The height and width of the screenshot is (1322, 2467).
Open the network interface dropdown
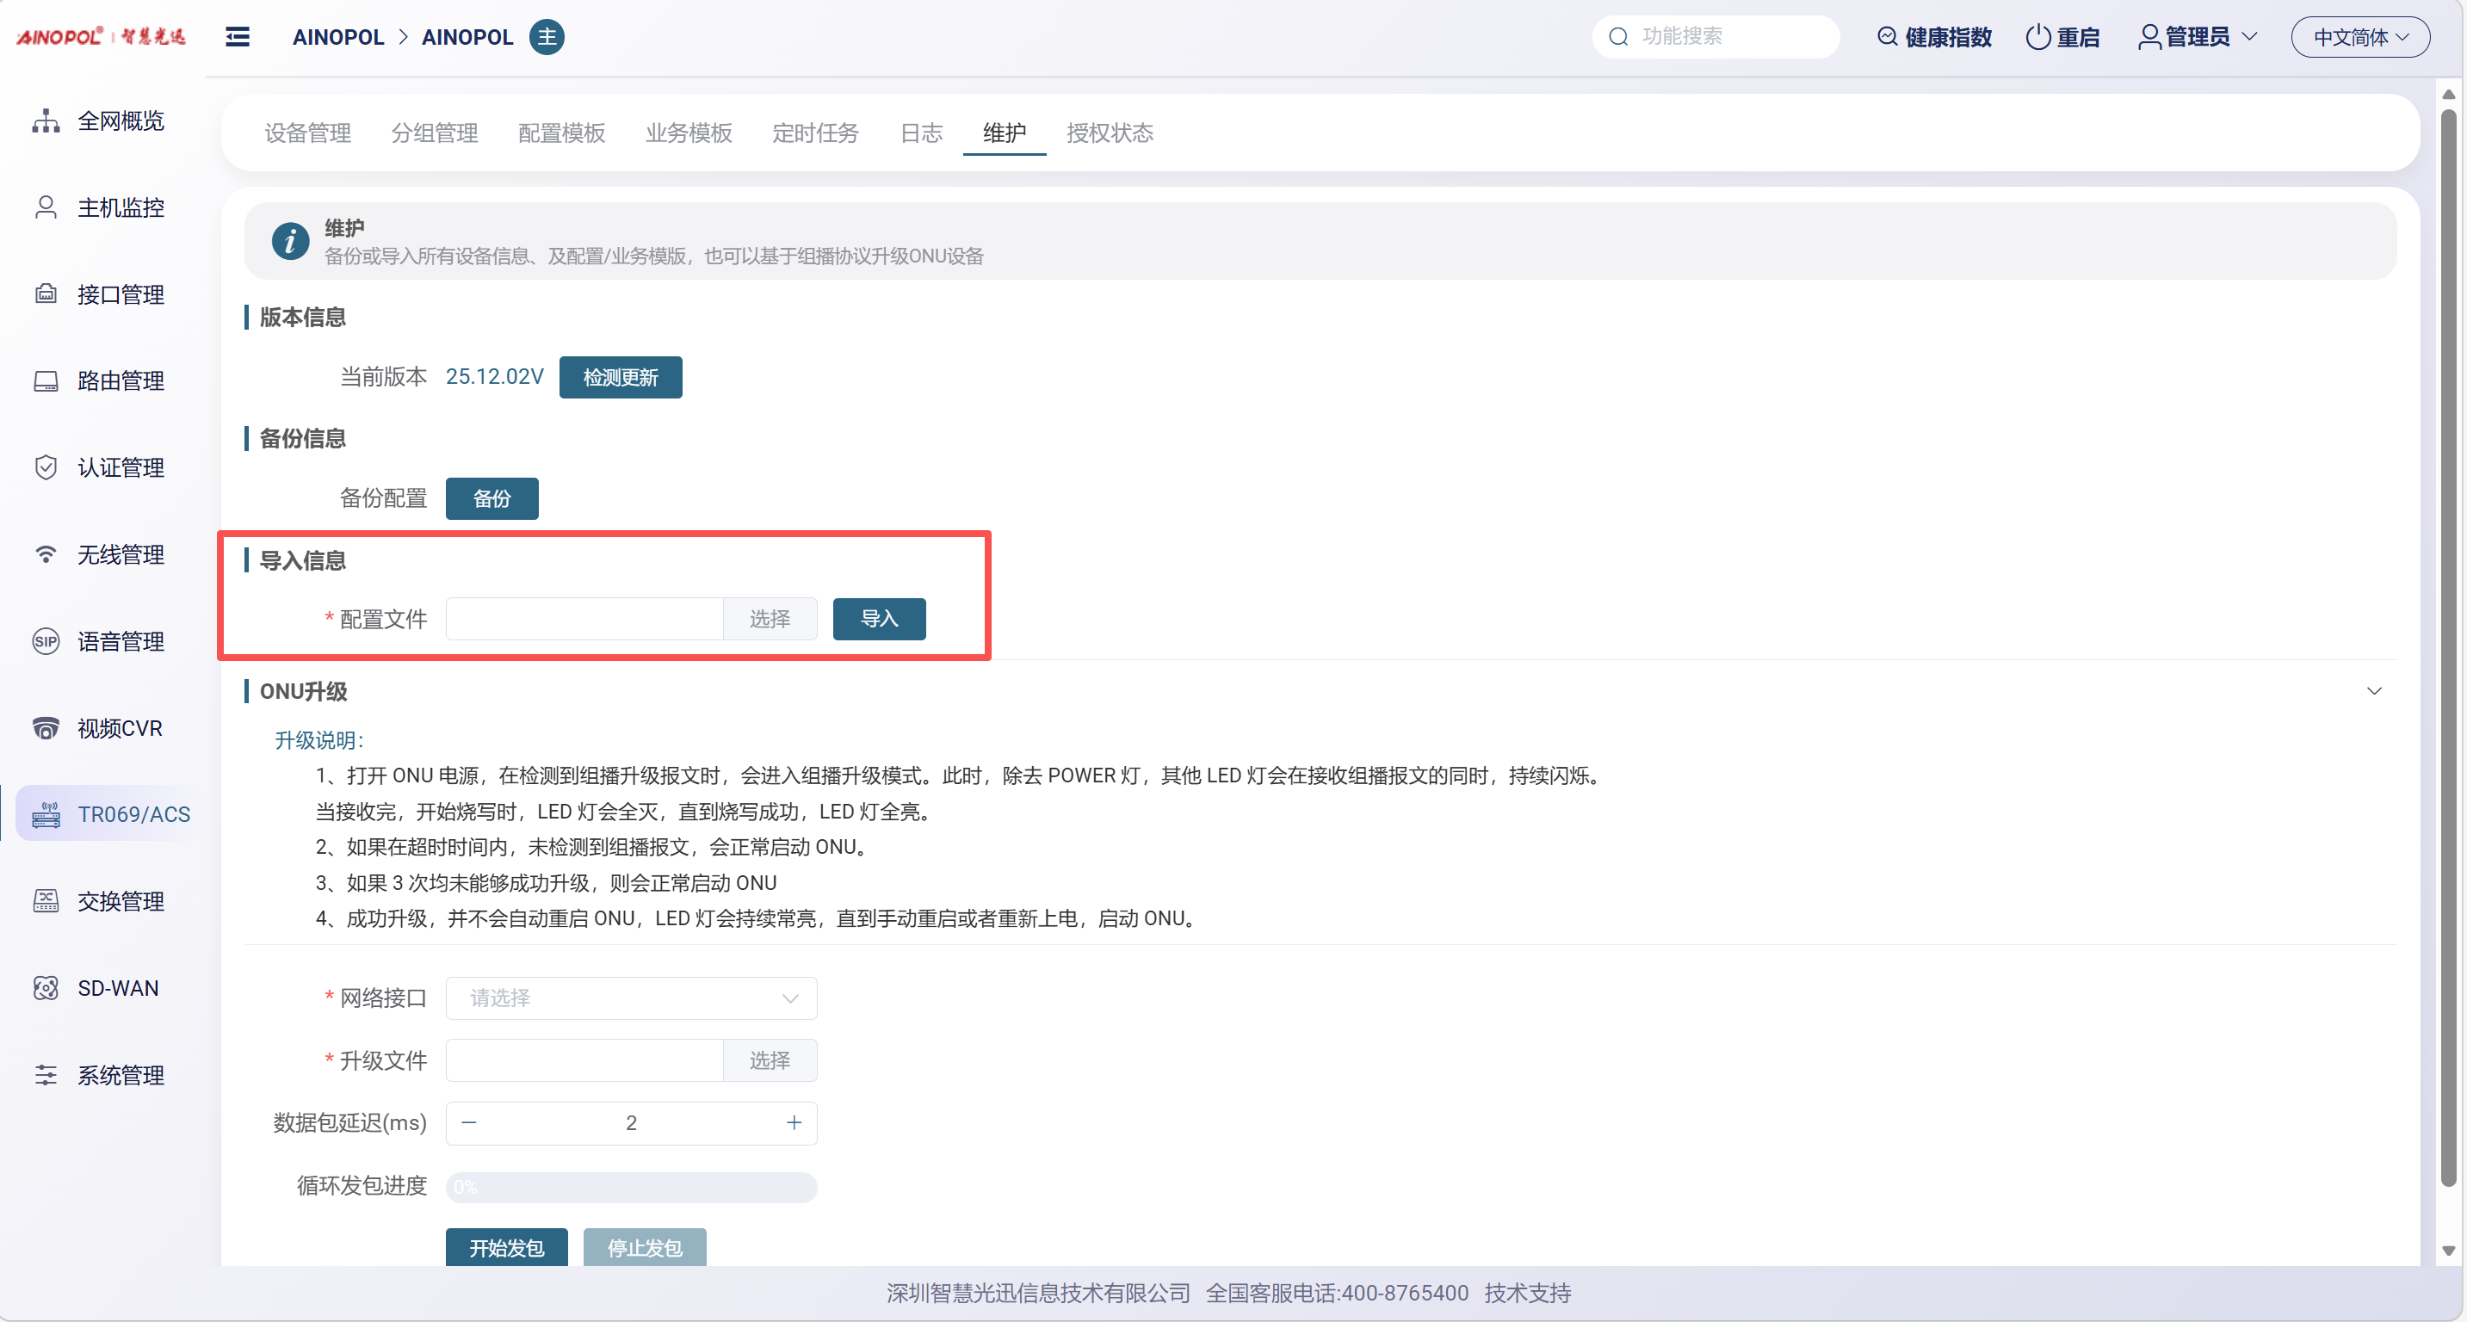click(x=631, y=998)
